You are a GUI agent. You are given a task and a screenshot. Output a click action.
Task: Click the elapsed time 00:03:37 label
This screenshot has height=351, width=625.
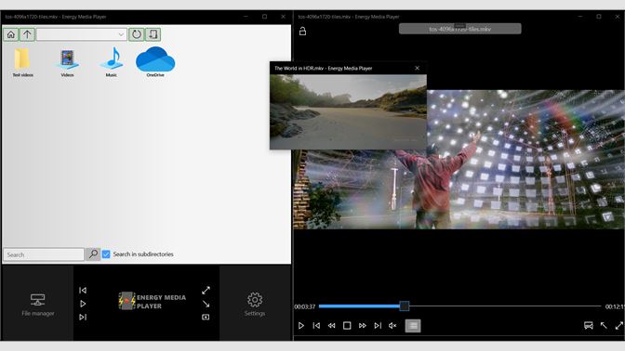coord(305,306)
